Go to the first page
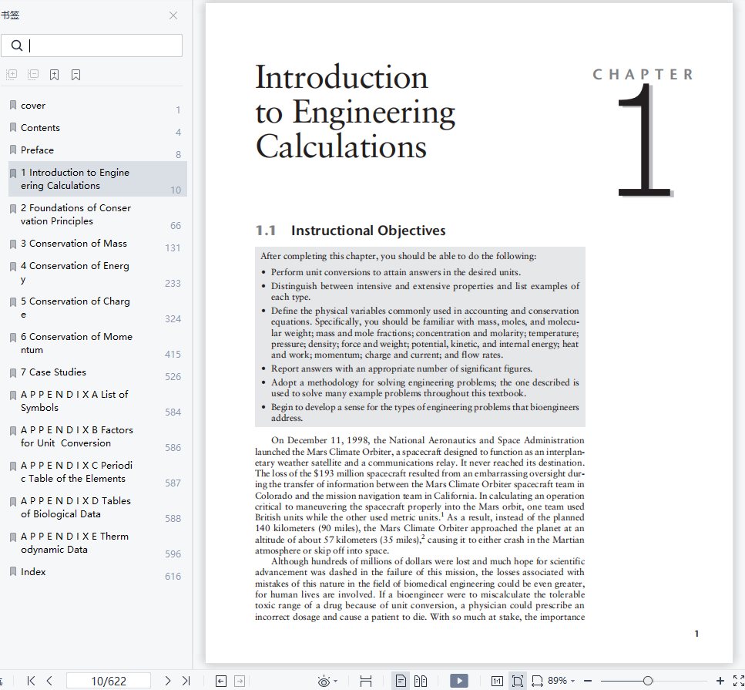The image size is (745, 690). [31, 681]
